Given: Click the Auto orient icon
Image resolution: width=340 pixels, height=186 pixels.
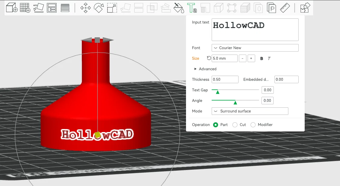Looking at the screenshot, I should (38, 8).
